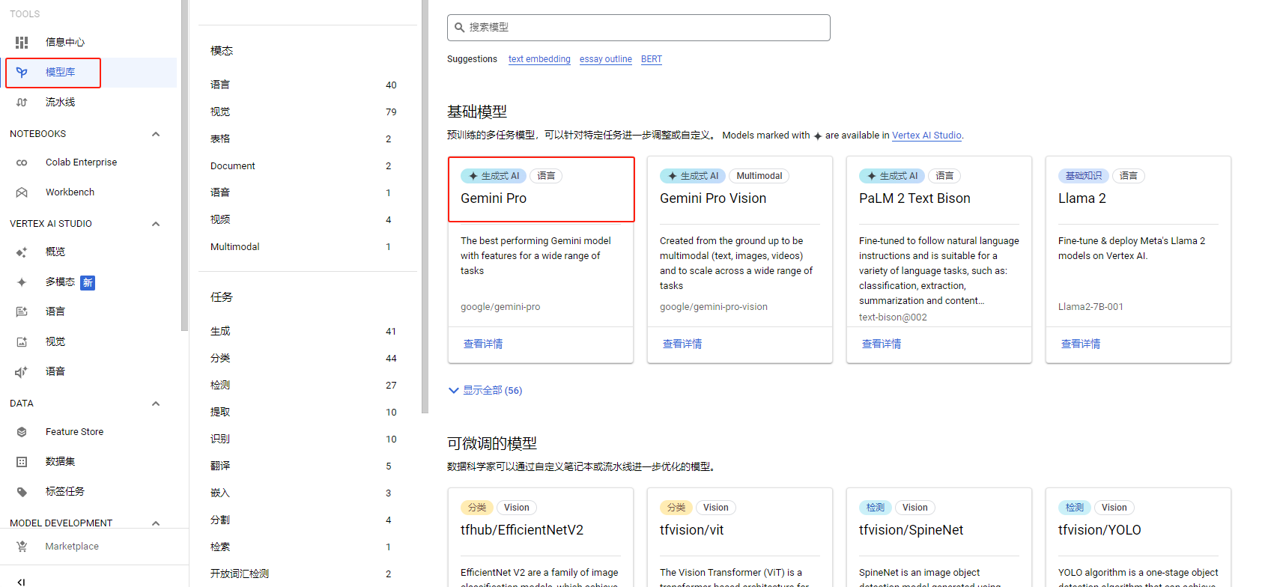Click the filter panel vertical scrollbar
This screenshot has height=587, width=1268.
425,206
